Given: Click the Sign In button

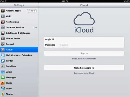Looking at the screenshot, I should [x=84, y=53].
